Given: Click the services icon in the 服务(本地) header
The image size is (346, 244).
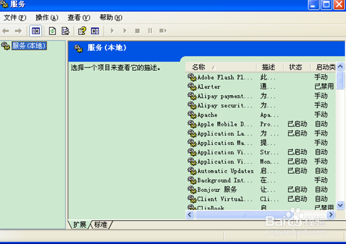Looking at the screenshot, I should [78, 48].
